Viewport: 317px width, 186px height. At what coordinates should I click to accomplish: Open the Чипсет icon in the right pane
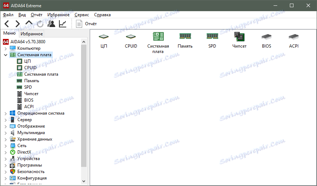(239, 40)
